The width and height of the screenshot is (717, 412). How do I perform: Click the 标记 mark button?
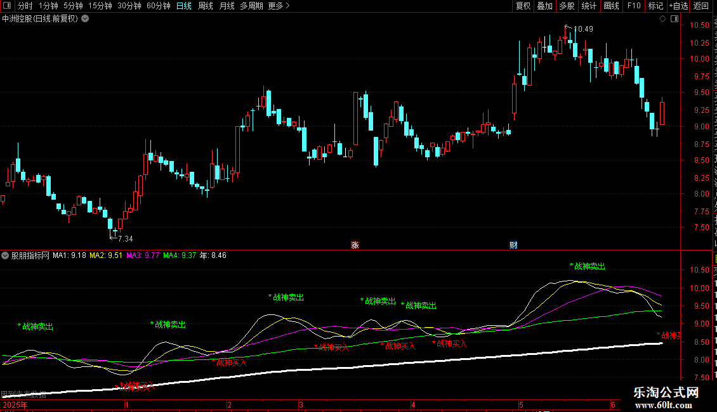pyautogui.click(x=655, y=6)
